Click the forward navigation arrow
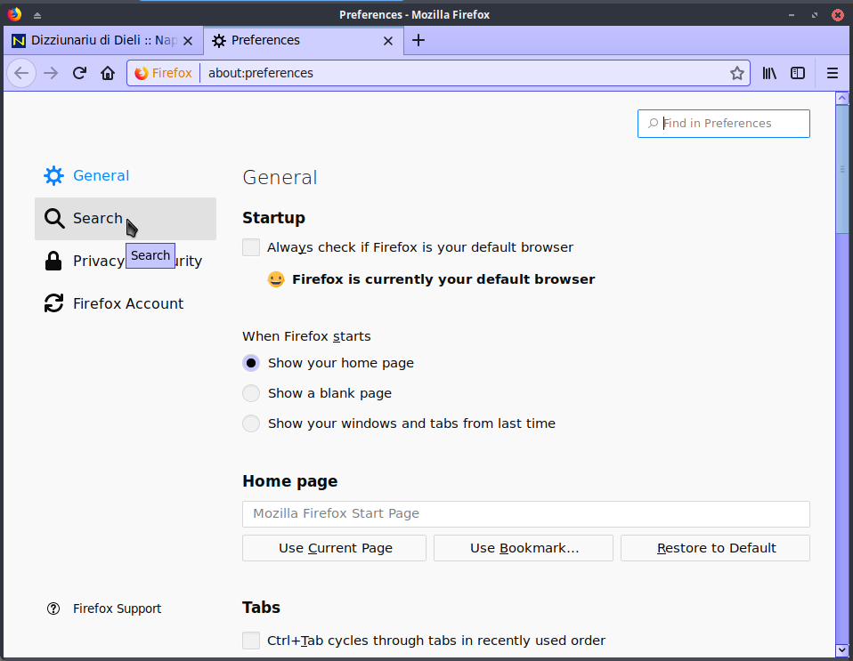The height and width of the screenshot is (661, 853). pos(51,73)
